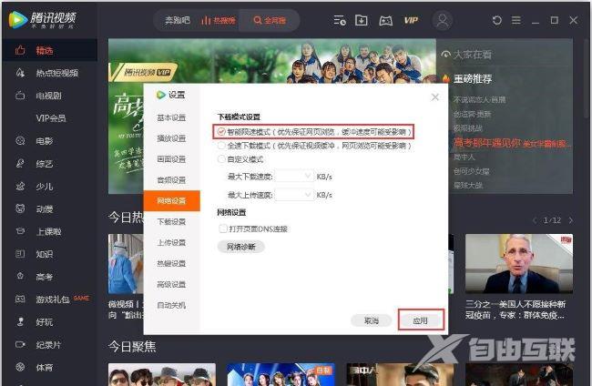Select the 全速下载模式 radio button

point(221,146)
